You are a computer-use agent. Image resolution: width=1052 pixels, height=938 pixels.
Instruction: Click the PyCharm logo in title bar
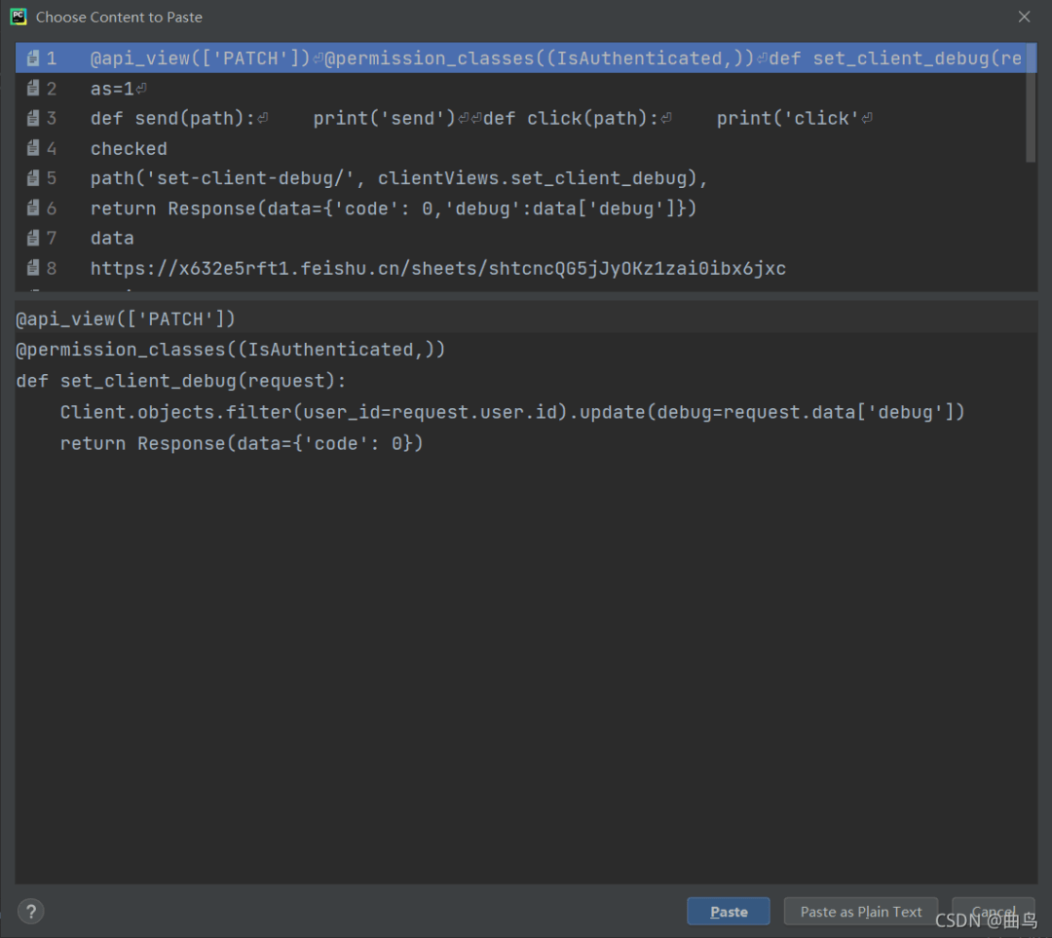click(x=19, y=17)
